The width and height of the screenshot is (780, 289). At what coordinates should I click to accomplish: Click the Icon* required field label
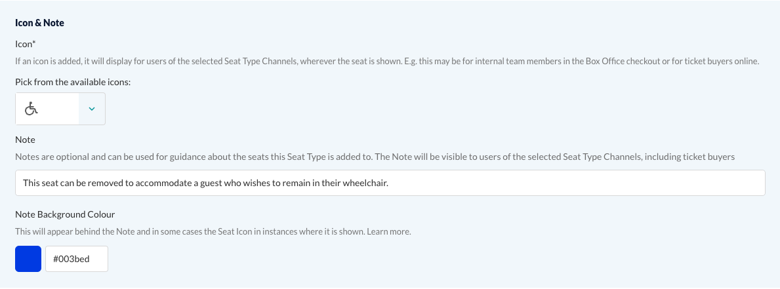(26, 44)
